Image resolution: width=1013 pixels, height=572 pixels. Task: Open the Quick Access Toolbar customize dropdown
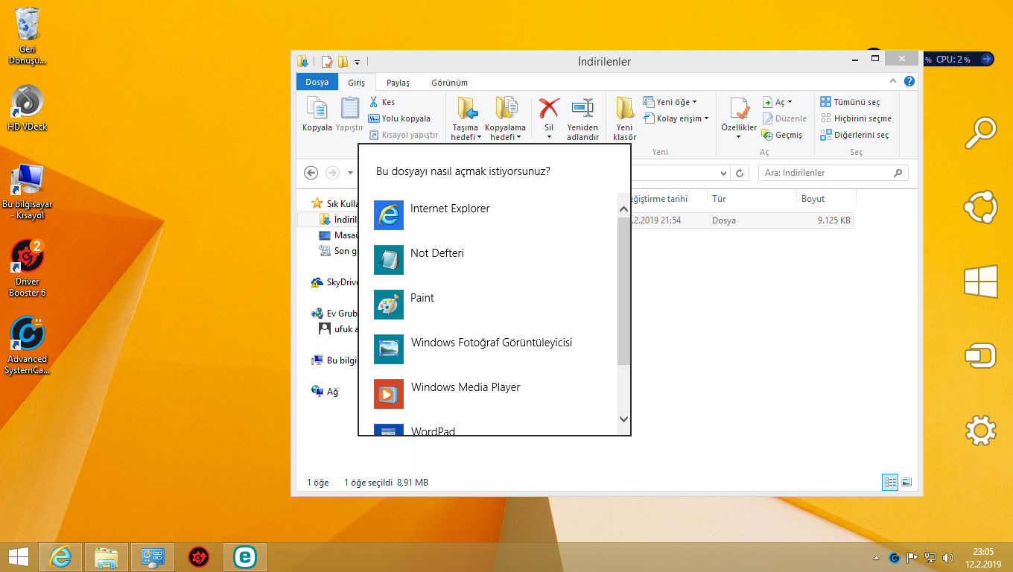[x=357, y=62]
